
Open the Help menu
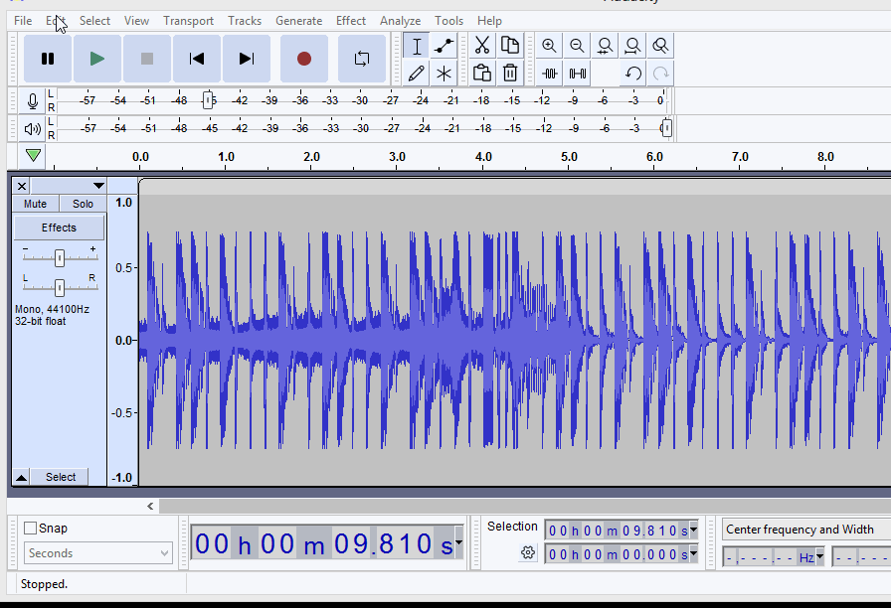[x=489, y=21]
